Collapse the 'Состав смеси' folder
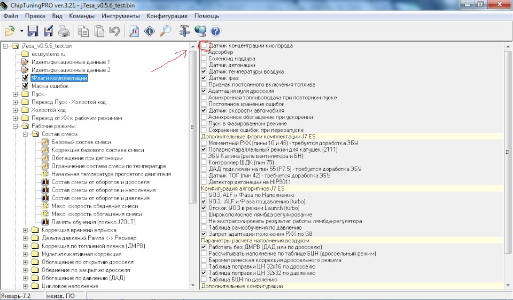Screen dimensions: 513x300 [x=25, y=134]
